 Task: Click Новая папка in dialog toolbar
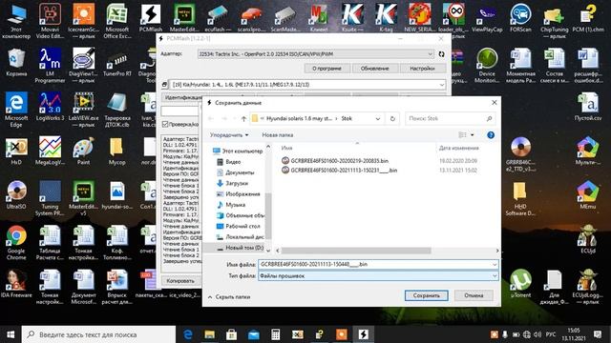point(278,135)
